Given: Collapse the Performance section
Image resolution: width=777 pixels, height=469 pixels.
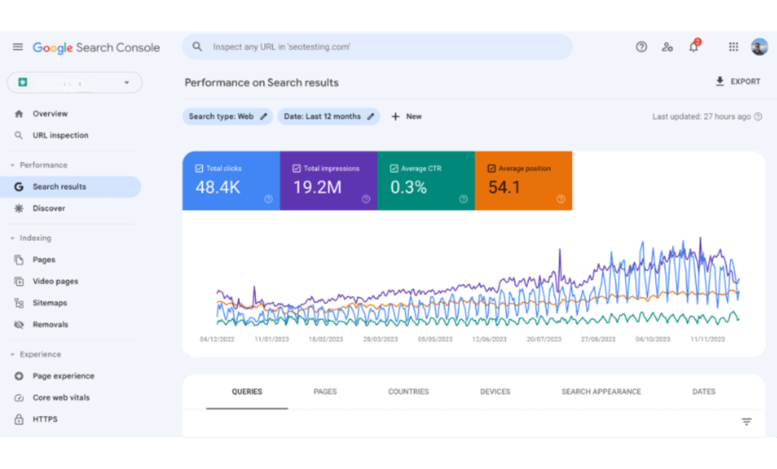Looking at the screenshot, I should [13, 165].
